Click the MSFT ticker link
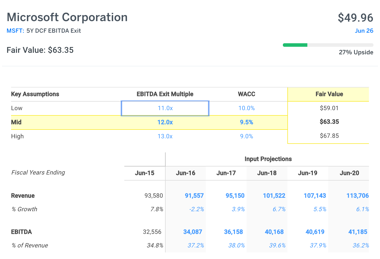This screenshot has height=259, width=380. click(x=15, y=31)
